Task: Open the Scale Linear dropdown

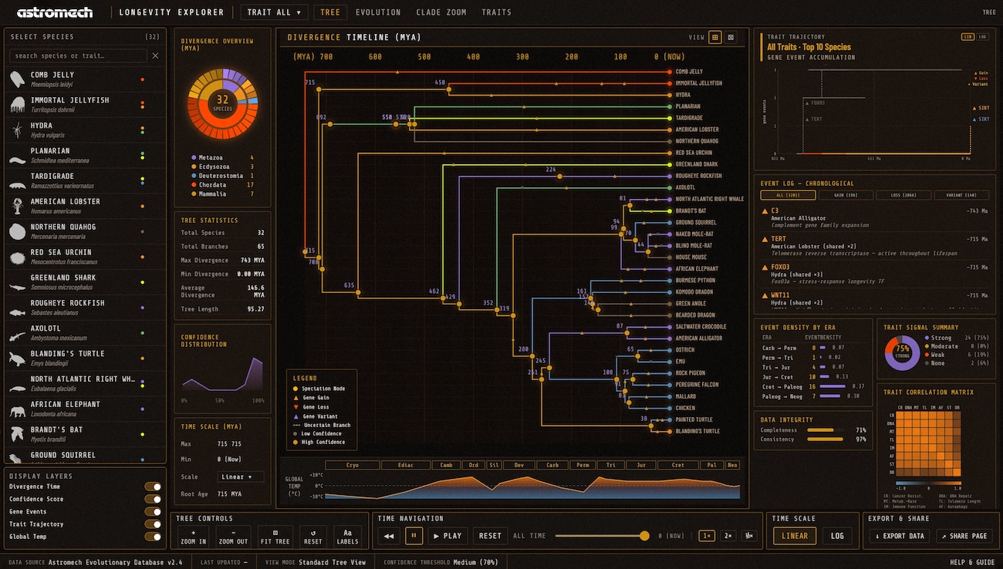Action: pyautogui.click(x=241, y=476)
